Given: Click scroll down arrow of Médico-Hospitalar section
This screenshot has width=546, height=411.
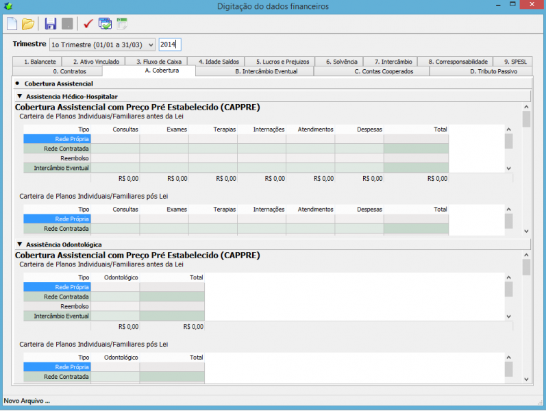Looking at the screenshot, I should (526, 231).
